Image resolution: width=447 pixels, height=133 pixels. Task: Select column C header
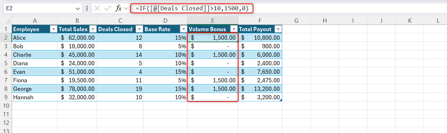tap(120, 21)
